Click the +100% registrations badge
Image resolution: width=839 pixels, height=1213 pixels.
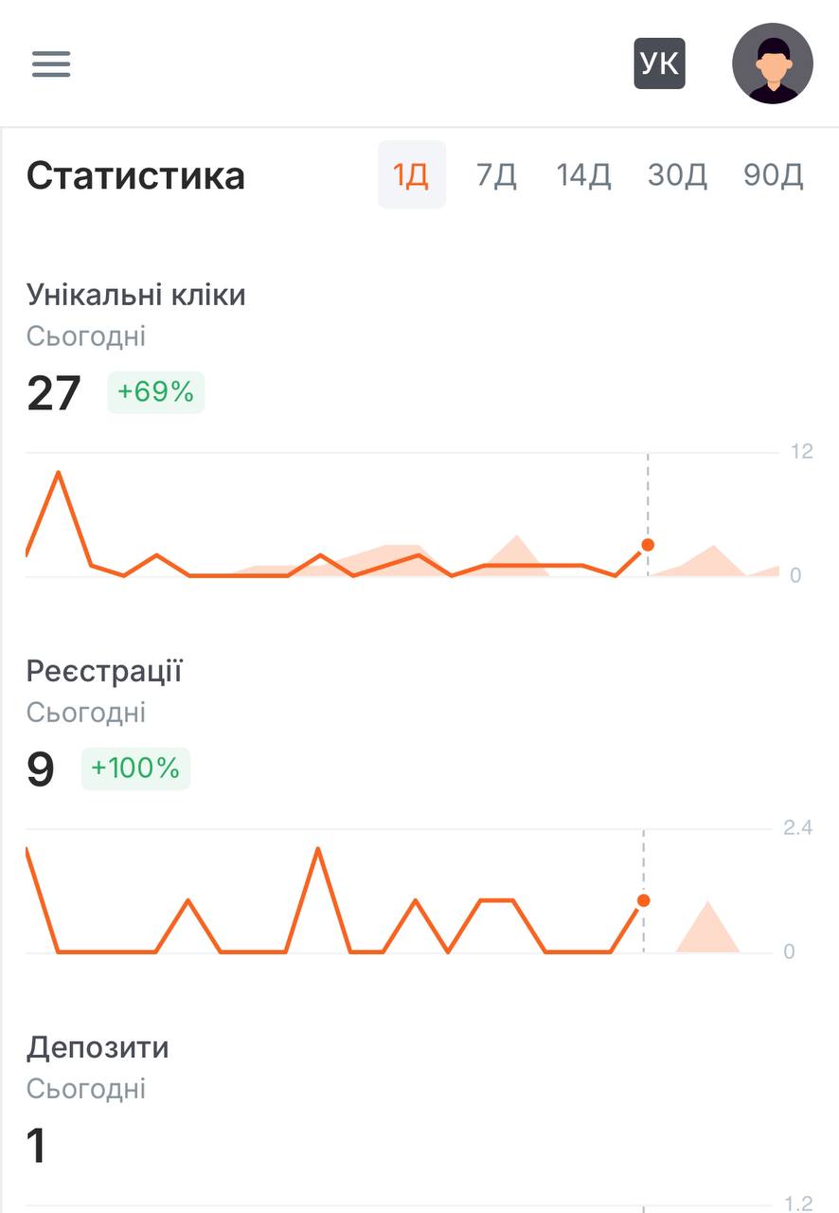(x=135, y=769)
